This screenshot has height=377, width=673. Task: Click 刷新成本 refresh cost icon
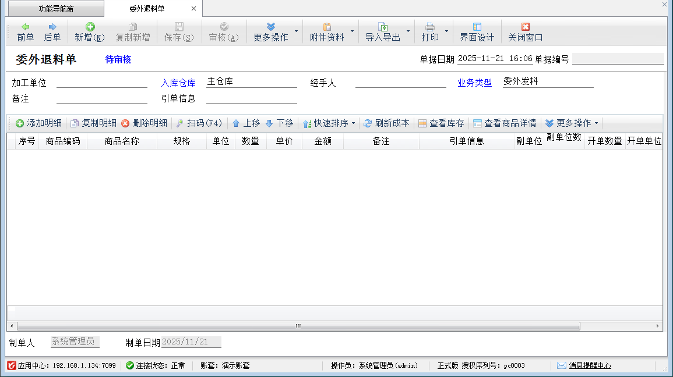pyautogui.click(x=386, y=123)
